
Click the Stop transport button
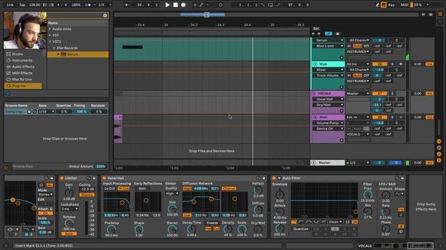click(x=176, y=5)
